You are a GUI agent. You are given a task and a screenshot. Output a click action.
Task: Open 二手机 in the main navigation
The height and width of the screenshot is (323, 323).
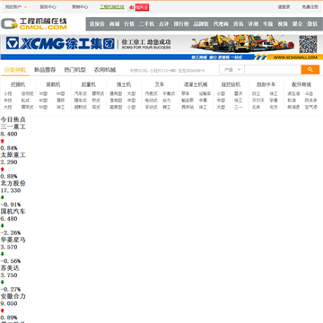(x=146, y=24)
